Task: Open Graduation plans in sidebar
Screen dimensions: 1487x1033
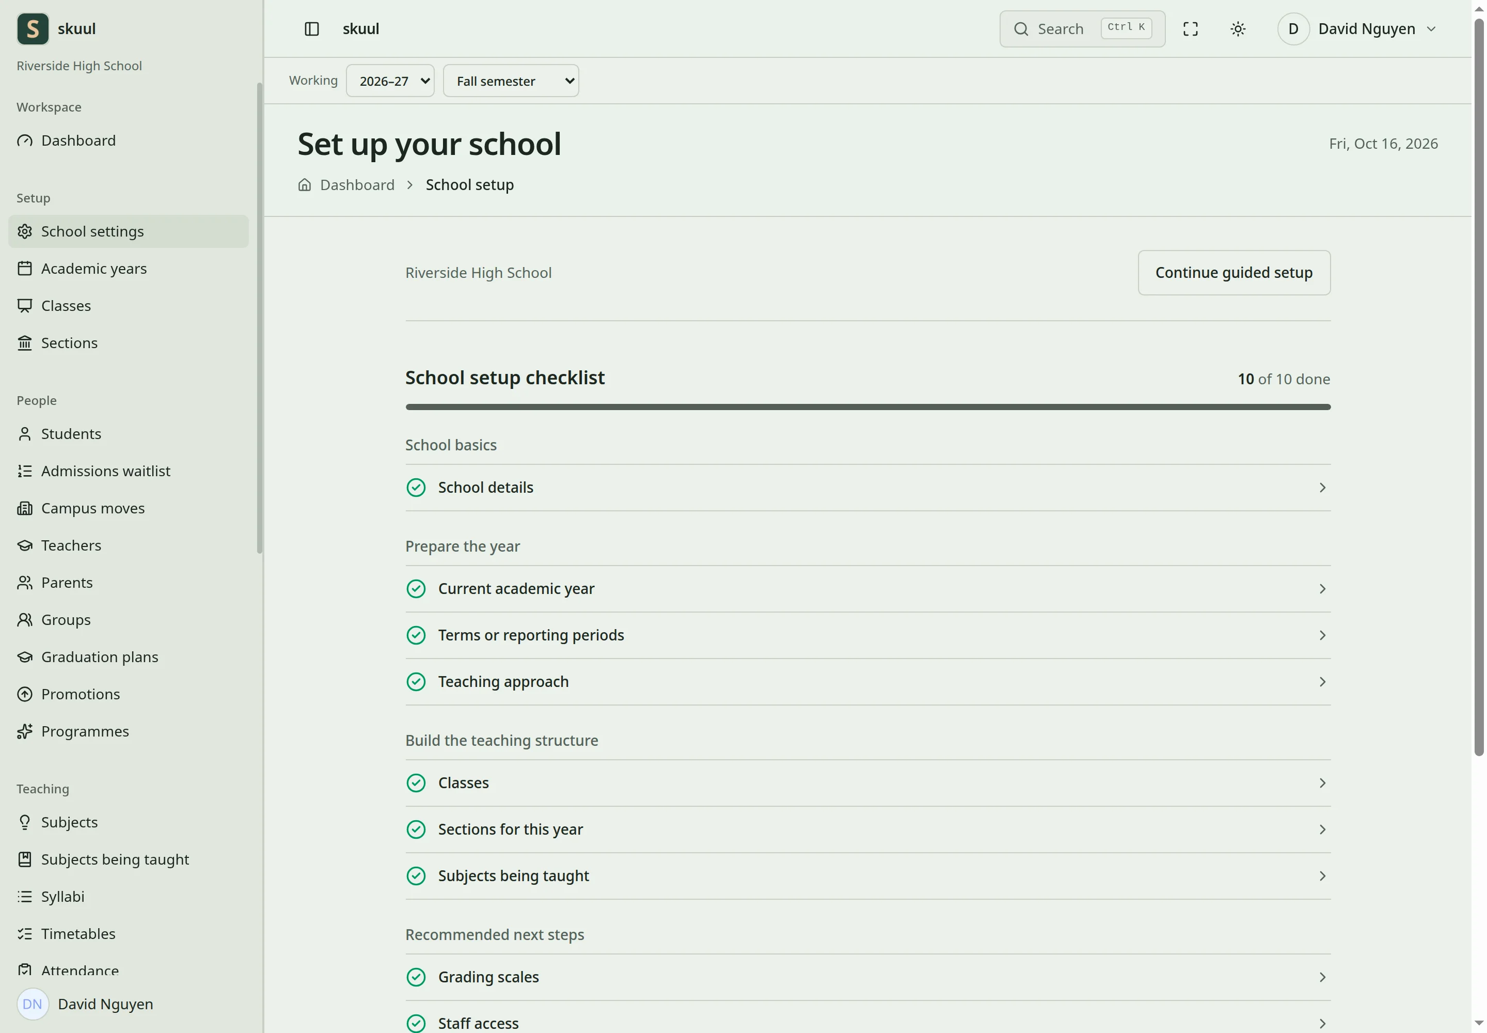Action: [x=128, y=657]
